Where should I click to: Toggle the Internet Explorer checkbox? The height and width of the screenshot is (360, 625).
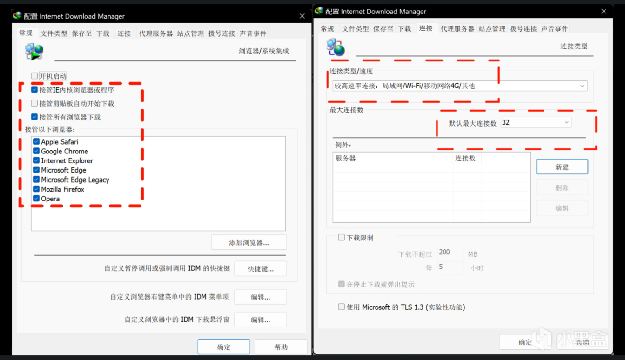(x=36, y=160)
